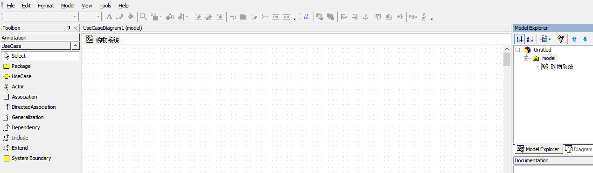
Task: Click the Align Left icon
Action: 344,17
